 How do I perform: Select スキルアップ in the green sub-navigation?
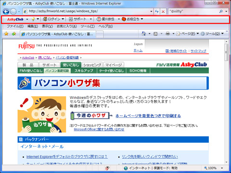tap(84, 71)
